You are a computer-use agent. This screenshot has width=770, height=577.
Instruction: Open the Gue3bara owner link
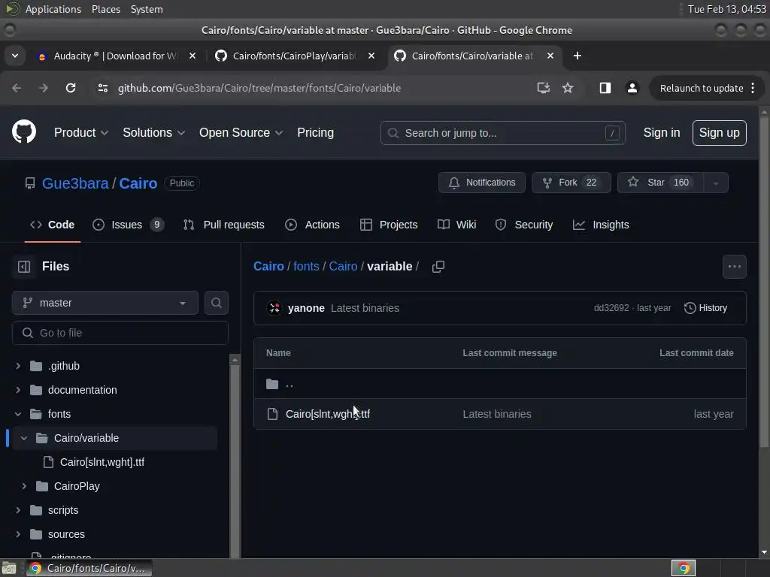pyautogui.click(x=75, y=183)
